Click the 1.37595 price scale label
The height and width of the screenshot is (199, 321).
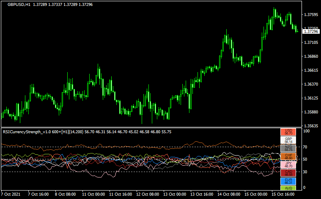coord(311,14)
